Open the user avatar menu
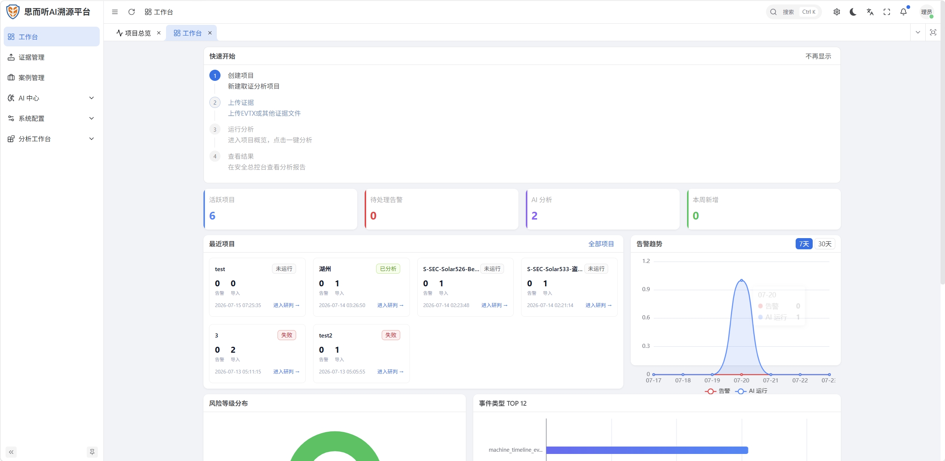This screenshot has height=461, width=945. click(x=927, y=12)
